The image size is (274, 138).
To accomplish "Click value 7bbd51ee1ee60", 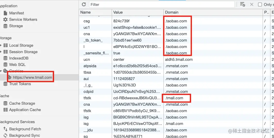I will pos(127,40).
